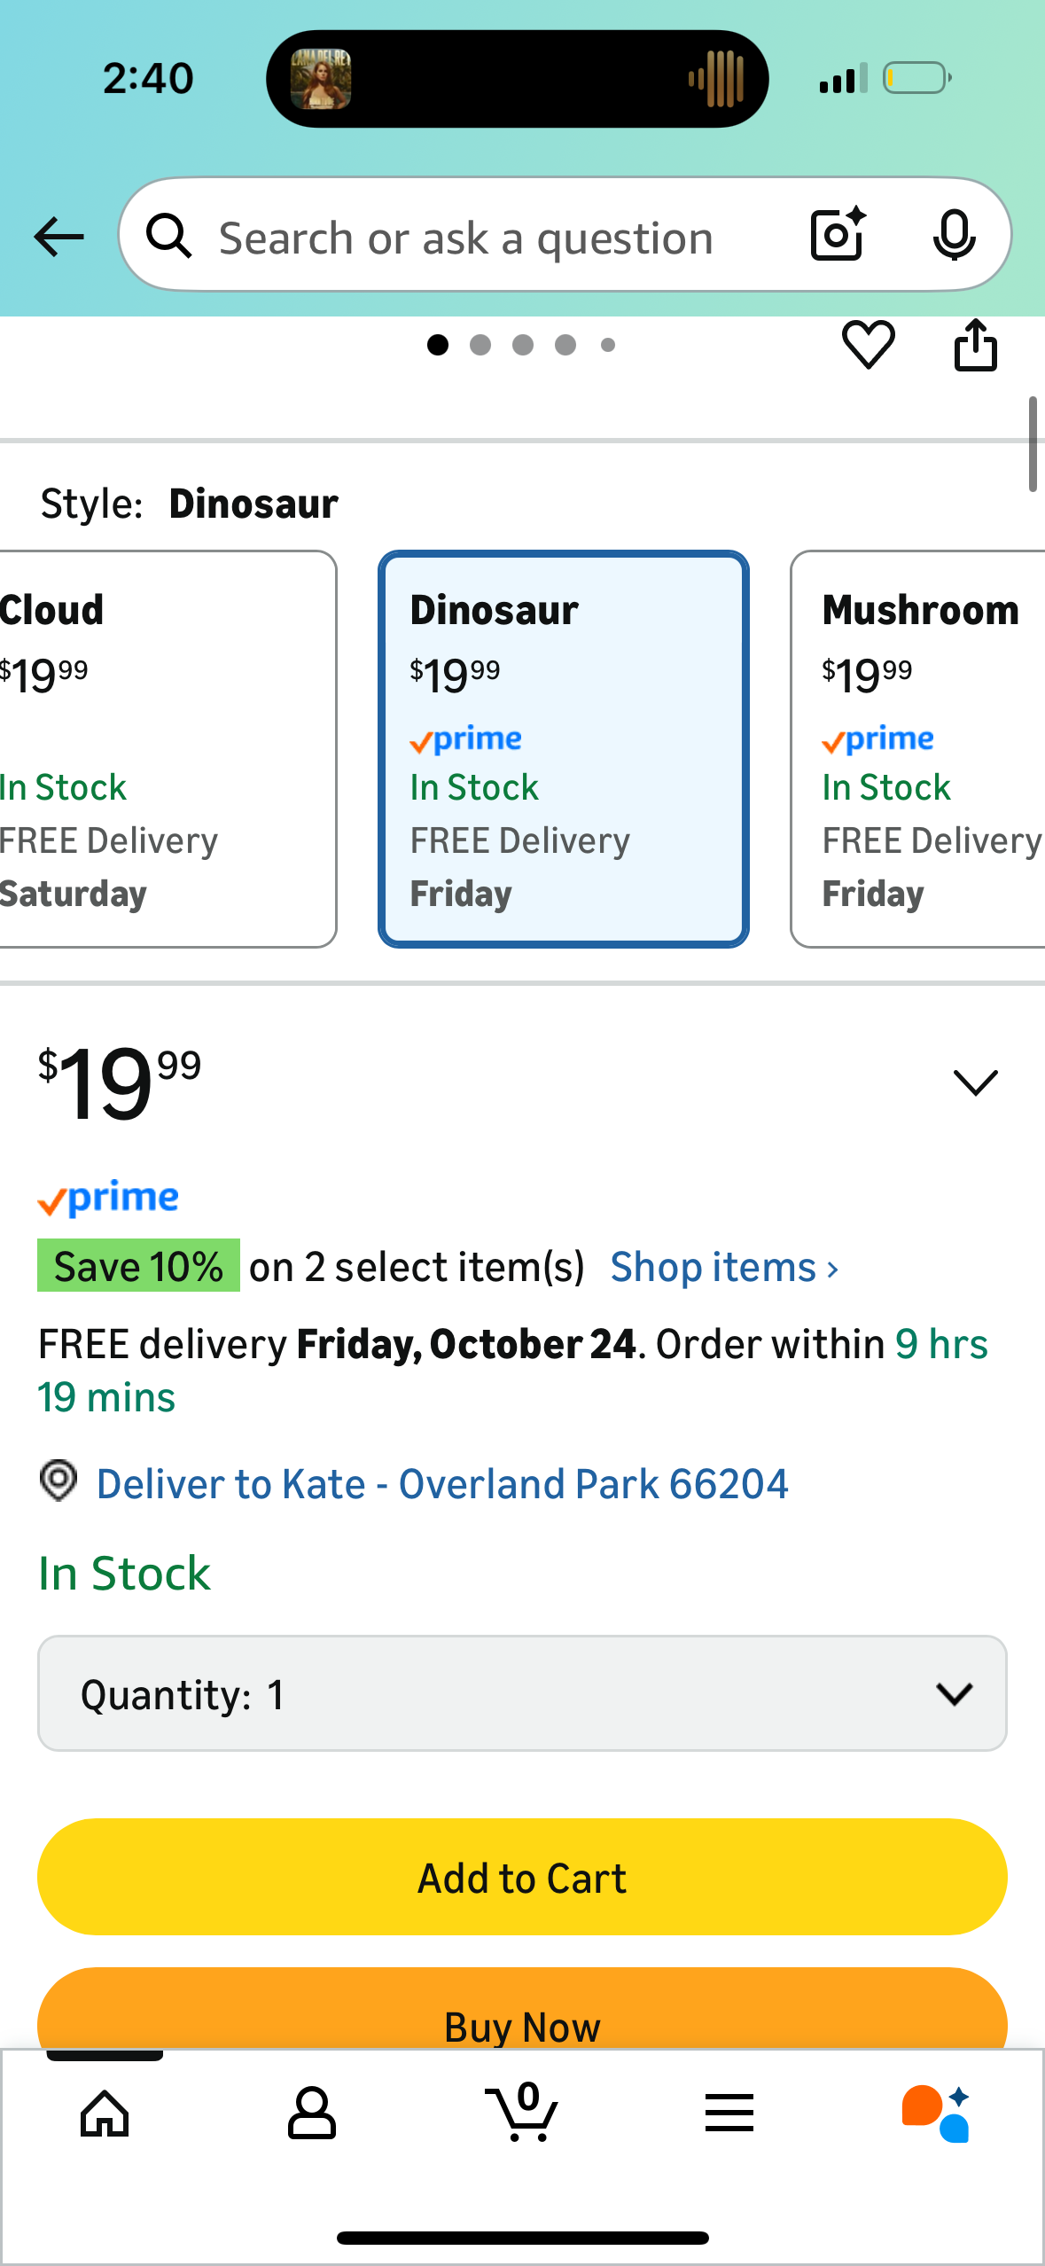
Task: Open the location pin icon
Action: point(58,1481)
